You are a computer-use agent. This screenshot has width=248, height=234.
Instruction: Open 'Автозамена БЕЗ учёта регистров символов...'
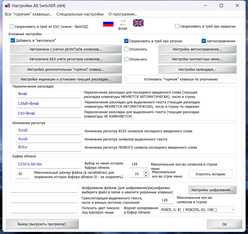(66, 59)
